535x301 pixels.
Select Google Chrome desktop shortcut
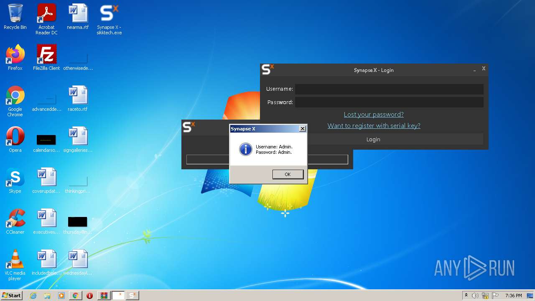(x=15, y=102)
